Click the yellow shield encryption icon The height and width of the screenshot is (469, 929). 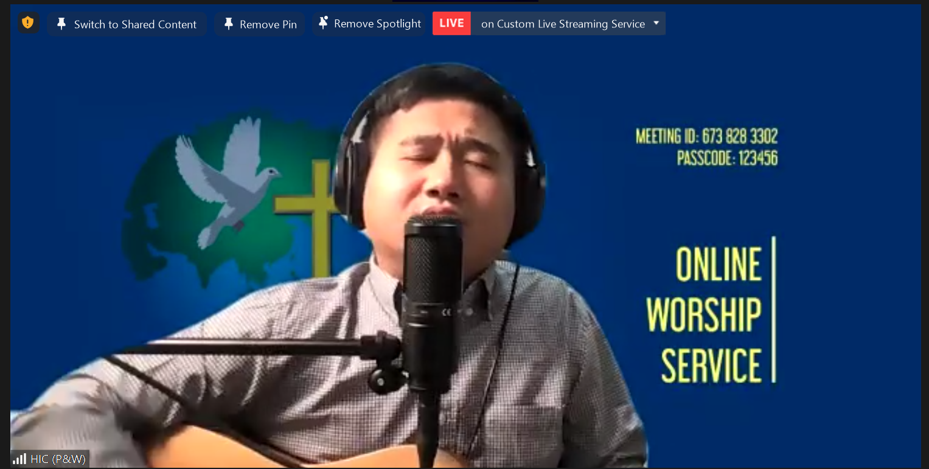27,23
